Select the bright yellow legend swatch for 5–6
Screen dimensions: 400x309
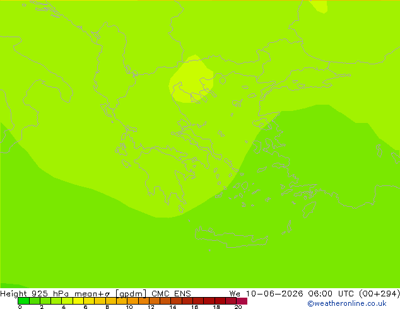78,301
